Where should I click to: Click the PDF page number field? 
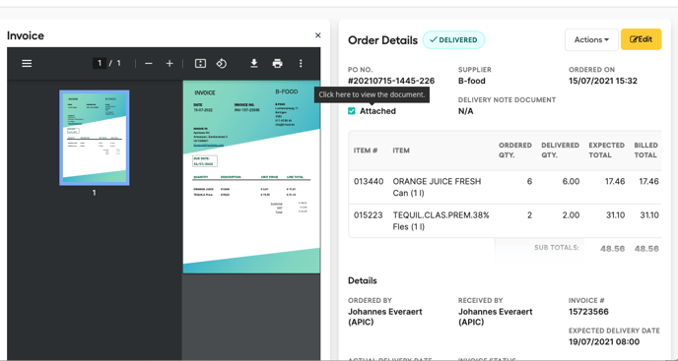pos(99,64)
